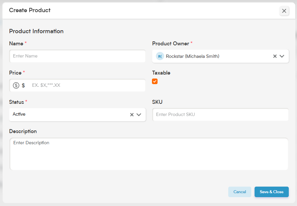
Task: Click the dollar sign in Price field
Action: [23, 85]
